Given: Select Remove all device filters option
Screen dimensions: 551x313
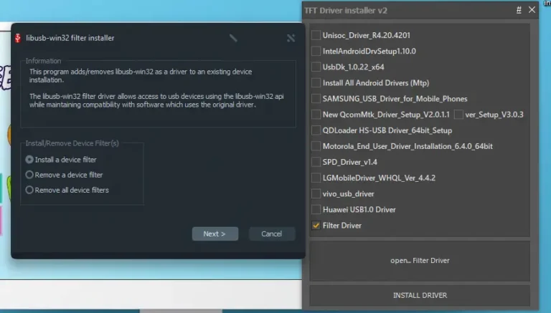Looking at the screenshot, I should (x=29, y=190).
